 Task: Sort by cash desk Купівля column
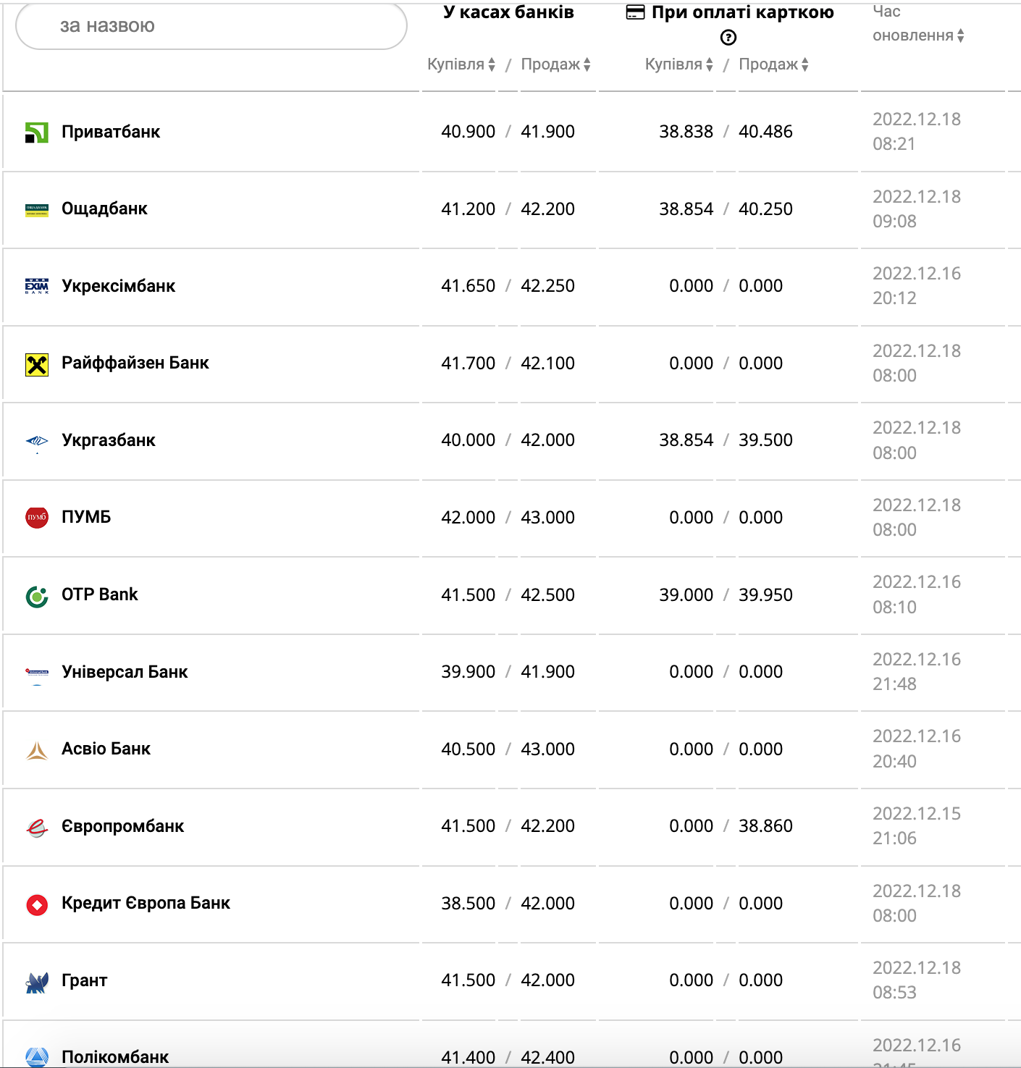(x=461, y=64)
